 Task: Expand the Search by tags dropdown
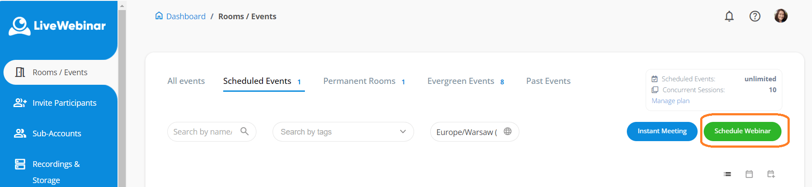pos(403,132)
